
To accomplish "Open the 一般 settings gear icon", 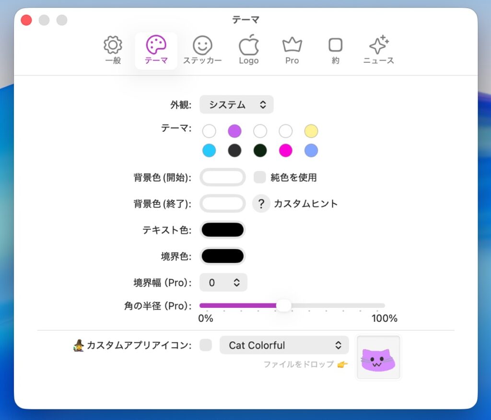I will tap(113, 46).
